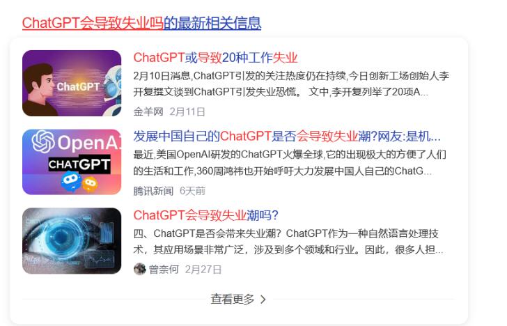Click the 的最新相关信息 blue part of the heading

pyautogui.click(x=212, y=23)
